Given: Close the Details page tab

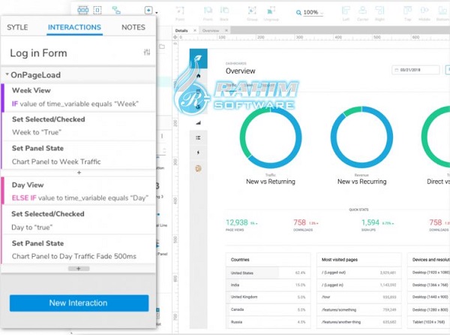Looking at the screenshot, I should click(195, 31).
